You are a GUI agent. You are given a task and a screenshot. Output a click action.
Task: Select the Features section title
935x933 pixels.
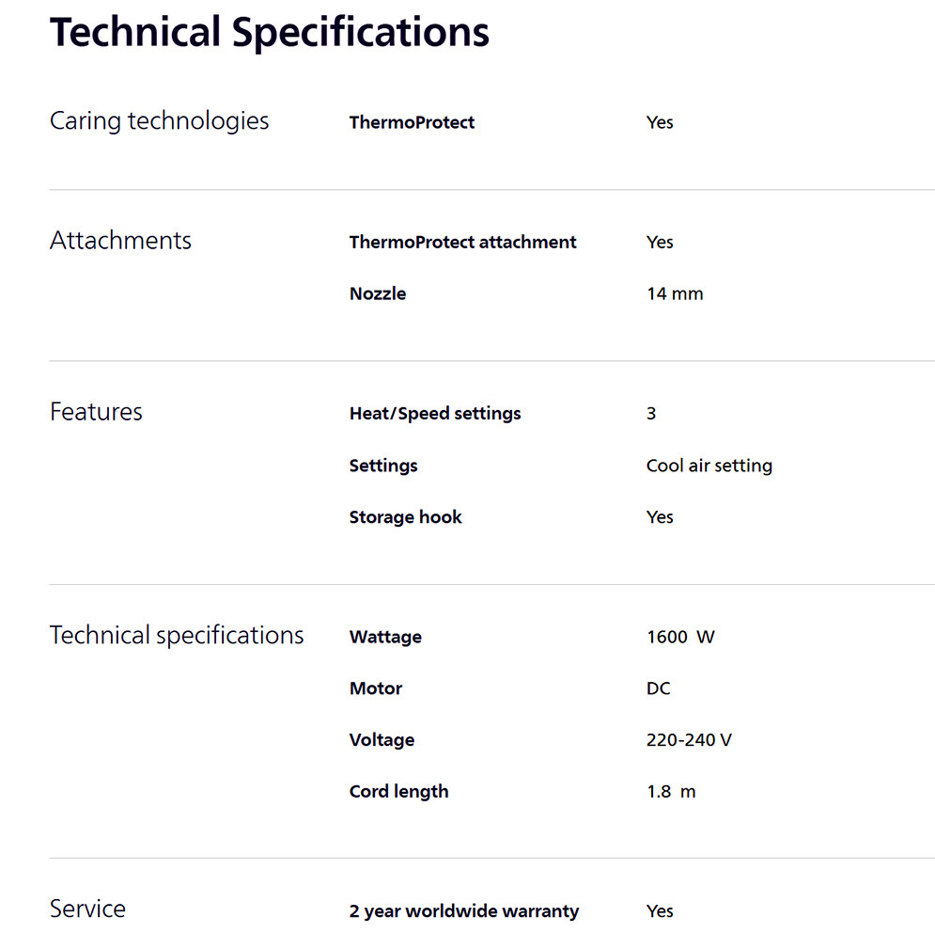[96, 412]
